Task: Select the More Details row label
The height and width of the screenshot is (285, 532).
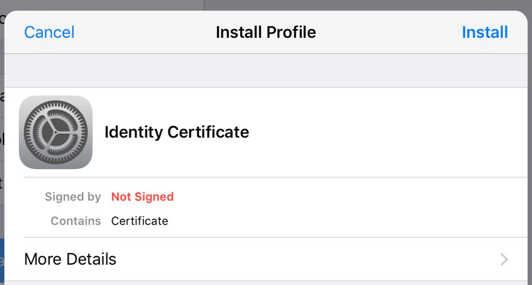Action: coord(70,259)
